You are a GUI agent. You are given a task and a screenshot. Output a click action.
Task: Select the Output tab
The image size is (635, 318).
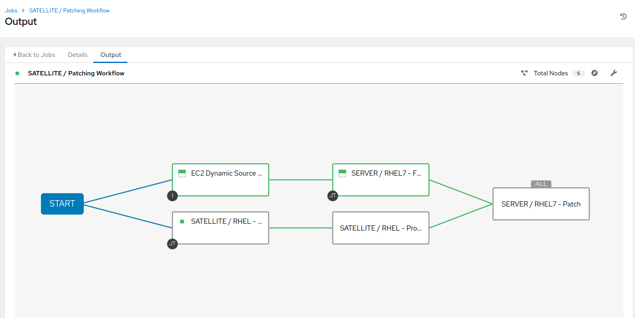click(x=111, y=55)
